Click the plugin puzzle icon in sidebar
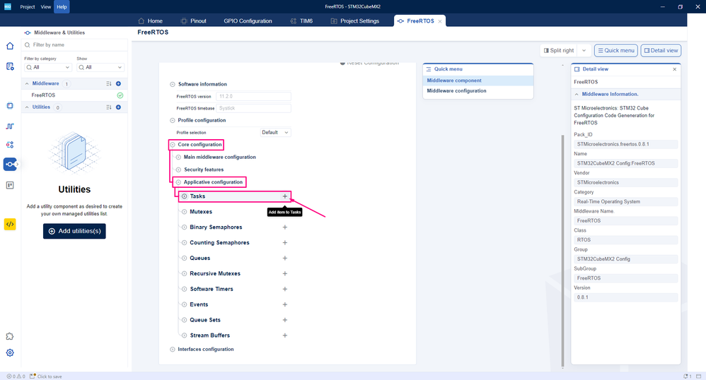 coord(10,336)
